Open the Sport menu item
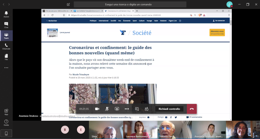 (135, 21)
